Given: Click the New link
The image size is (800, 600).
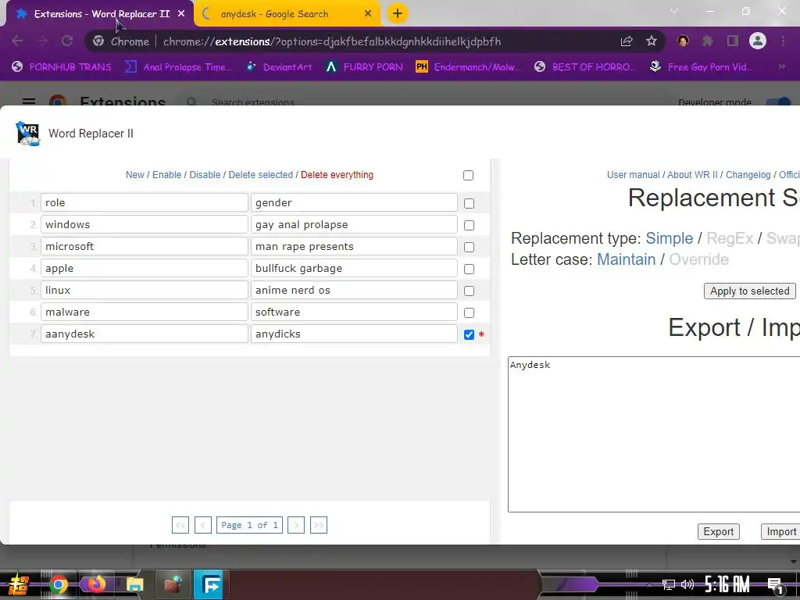Looking at the screenshot, I should coord(134,175).
